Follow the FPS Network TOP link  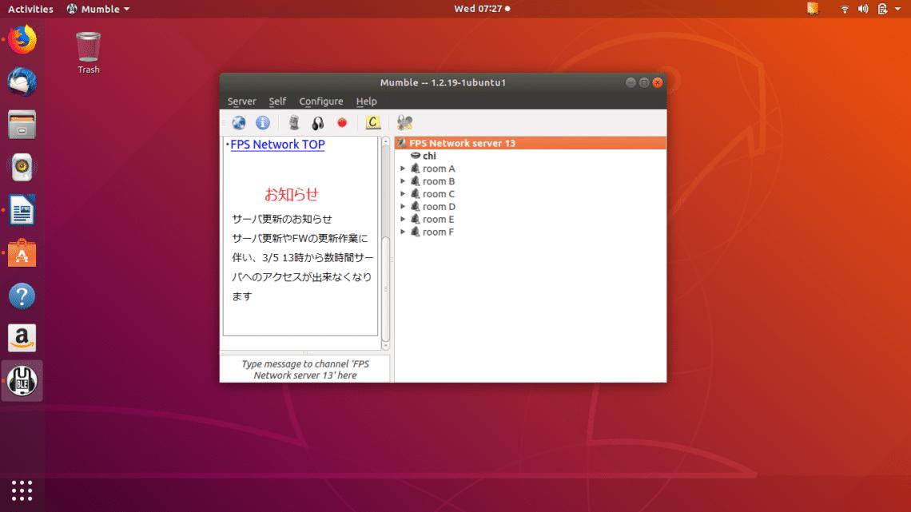point(277,144)
